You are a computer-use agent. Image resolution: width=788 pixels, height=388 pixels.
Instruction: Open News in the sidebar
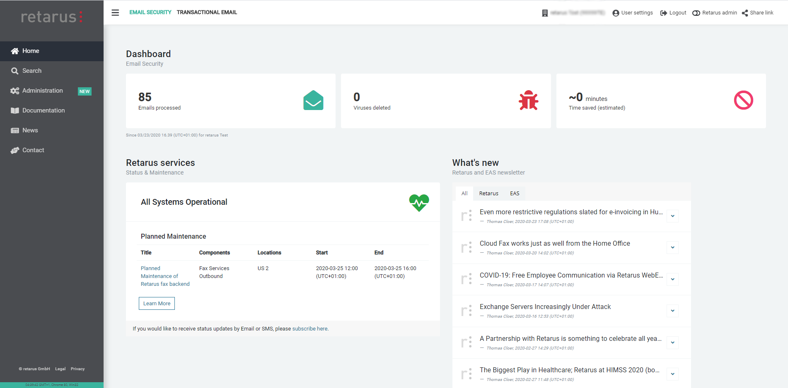pos(52,130)
